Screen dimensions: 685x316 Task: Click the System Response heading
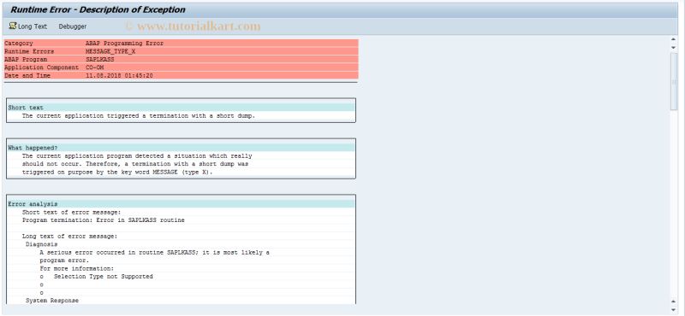(52, 301)
